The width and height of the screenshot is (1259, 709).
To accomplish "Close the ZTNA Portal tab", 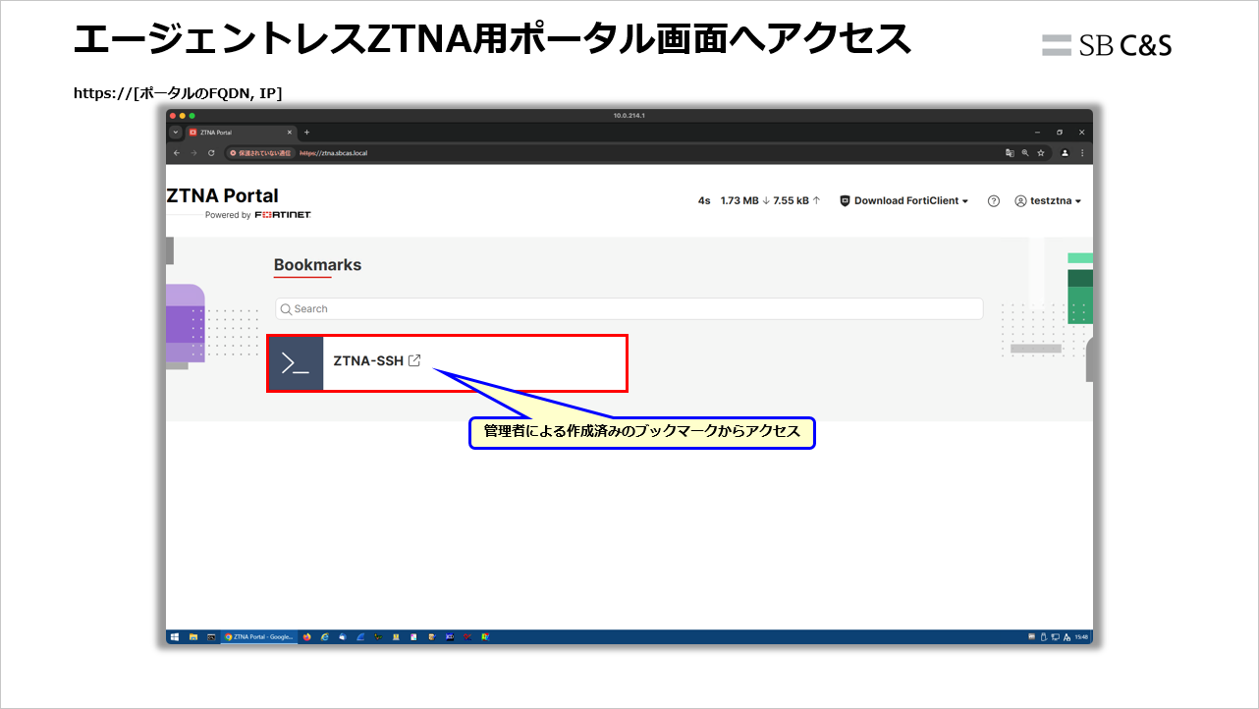I will (290, 132).
